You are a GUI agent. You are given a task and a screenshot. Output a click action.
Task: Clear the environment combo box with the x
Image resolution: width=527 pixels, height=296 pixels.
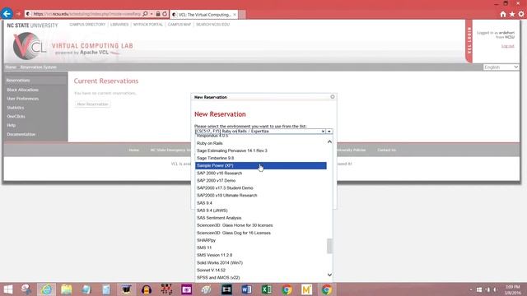[323, 132]
